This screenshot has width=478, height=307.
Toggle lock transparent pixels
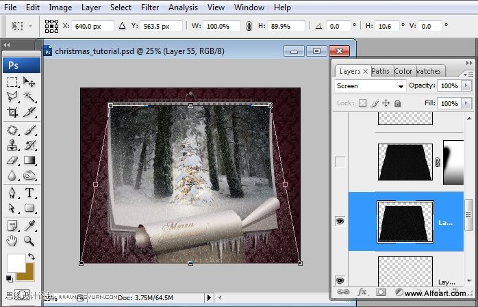tap(362, 103)
